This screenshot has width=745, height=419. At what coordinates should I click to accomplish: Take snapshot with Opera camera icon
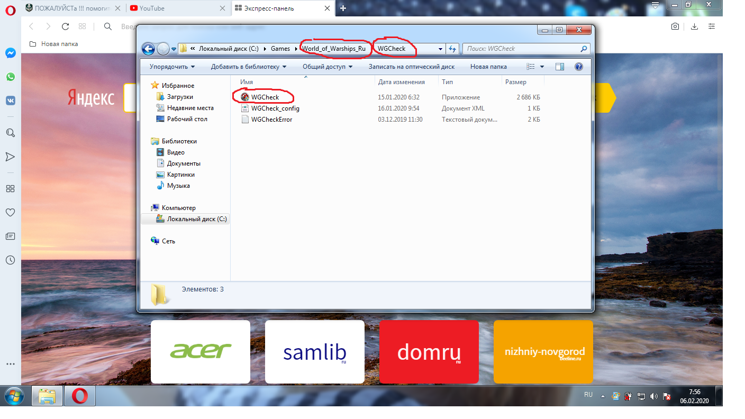point(675,26)
